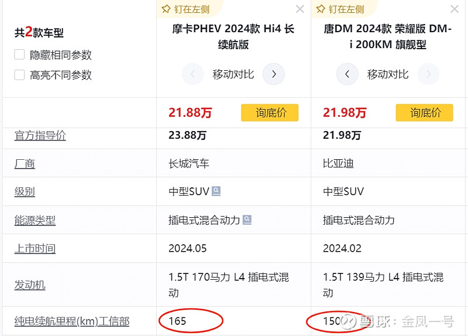Select the 21.88万 price of 摩卡PHEV
The height and width of the screenshot is (336, 468).
pos(190,112)
